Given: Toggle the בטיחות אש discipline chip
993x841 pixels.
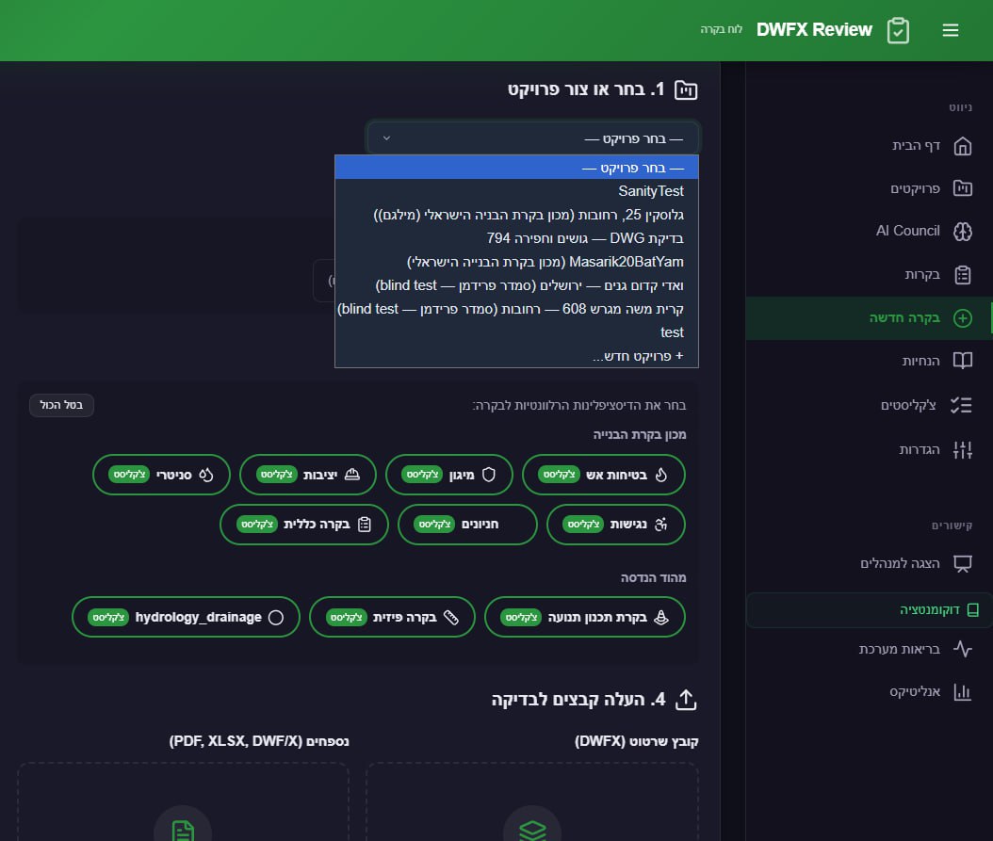Looking at the screenshot, I should point(603,475).
